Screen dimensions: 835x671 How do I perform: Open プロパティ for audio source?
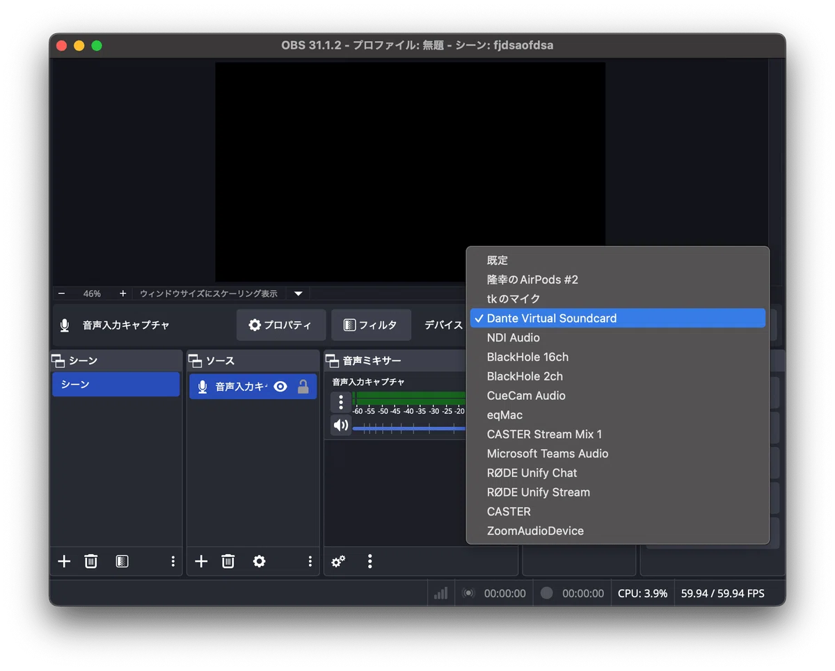(x=281, y=325)
